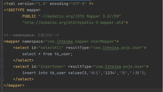Click the second closing </select> tag
This screenshot has width=163, height=92.
click(23, 79)
